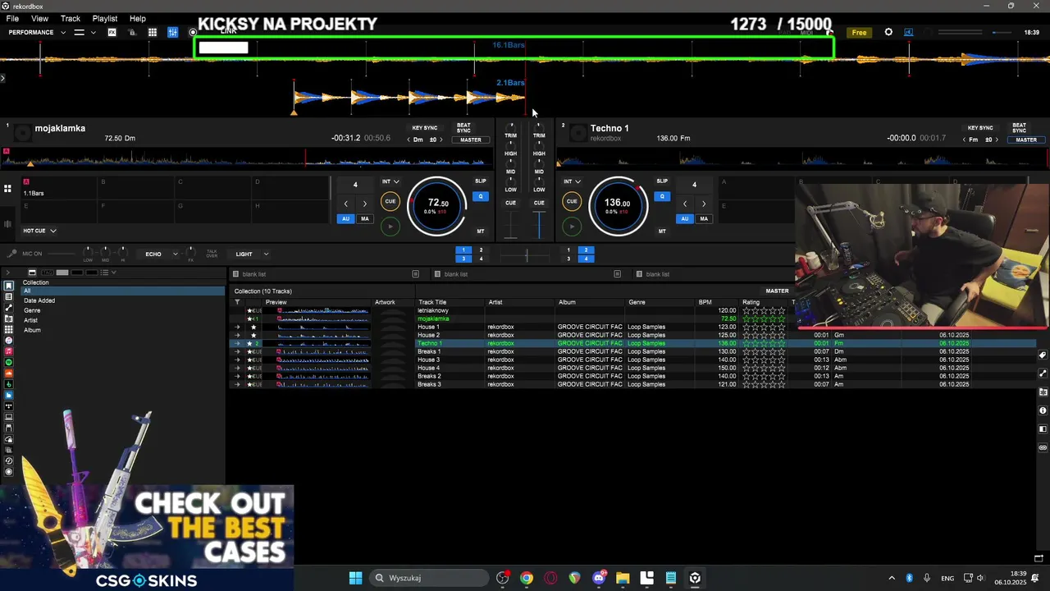The width and height of the screenshot is (1050, 591).
Task: Click the Windows Start button
Action: pos(355,578)
